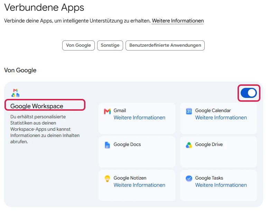Click the Google Docs label text
Image resolution: width=268 pixels, height=211 pixels.
[127, 144]
